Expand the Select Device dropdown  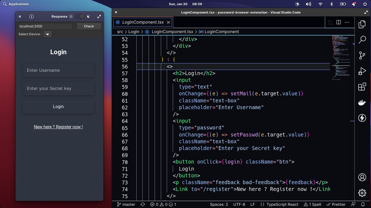[x=47, y=34]
